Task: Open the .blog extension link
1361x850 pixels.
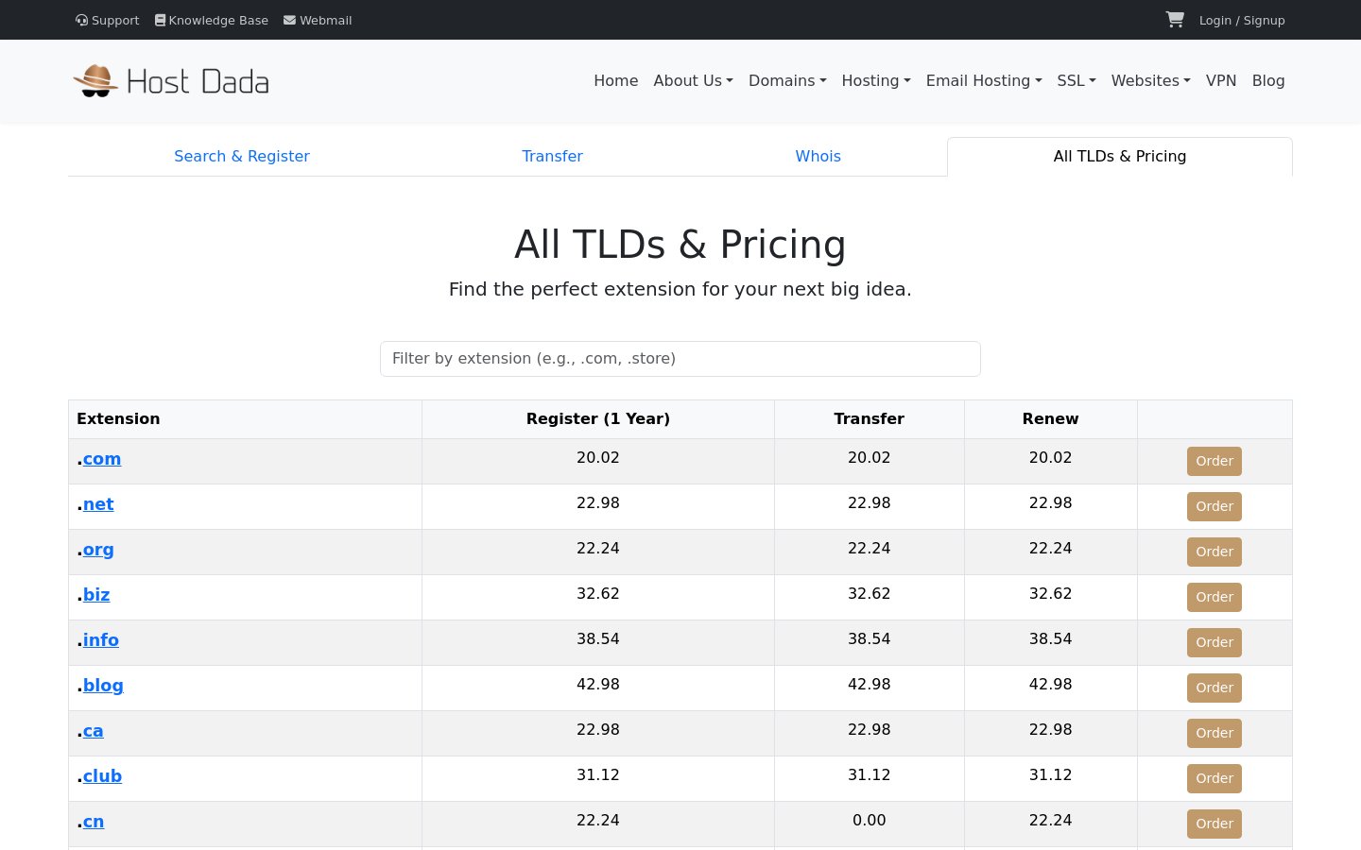Action: [x=103, y=686]
